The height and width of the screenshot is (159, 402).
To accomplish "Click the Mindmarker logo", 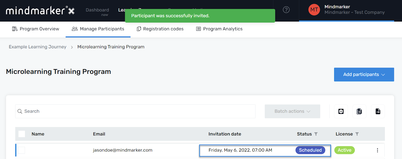I will pos(40,11).
